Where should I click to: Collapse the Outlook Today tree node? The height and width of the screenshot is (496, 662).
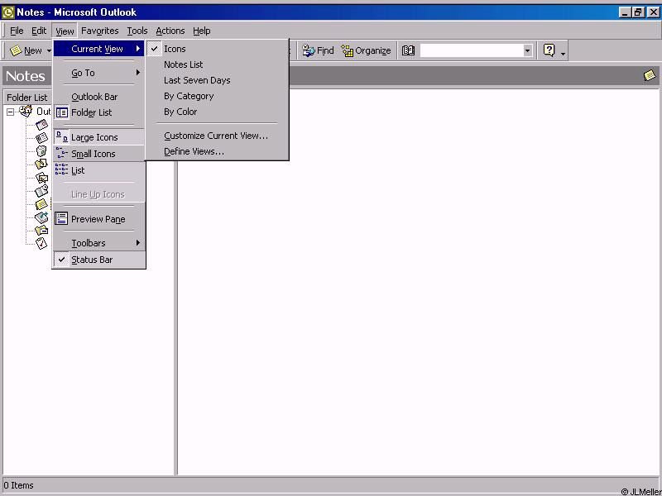click(11, 112)
